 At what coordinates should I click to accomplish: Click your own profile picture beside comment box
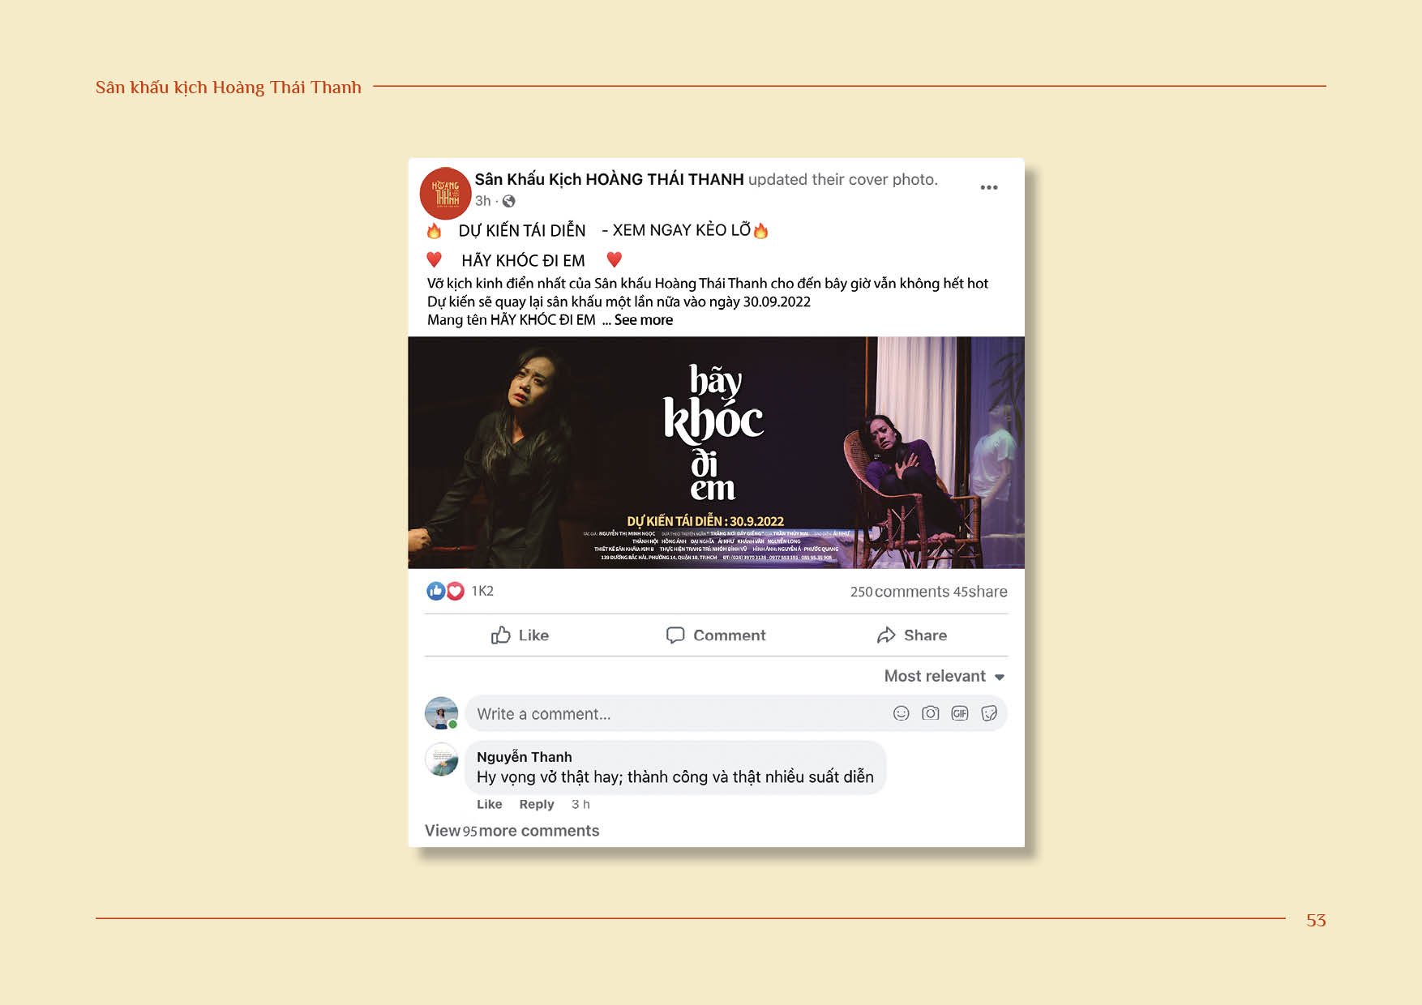pyautogui.click(x=442, y=713)
